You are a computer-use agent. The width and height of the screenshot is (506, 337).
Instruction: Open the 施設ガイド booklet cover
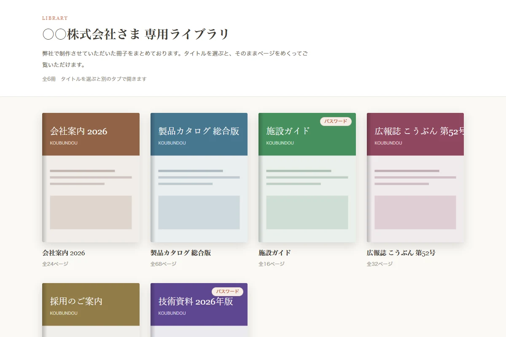coord(307,177)
